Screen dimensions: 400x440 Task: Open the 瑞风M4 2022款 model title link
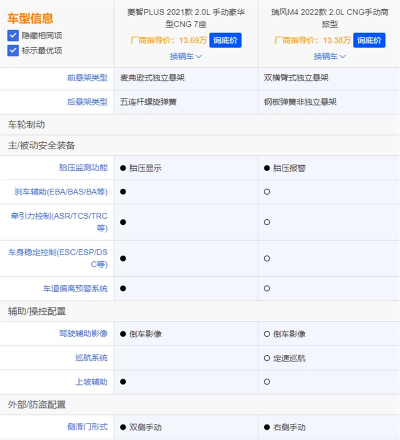coord(330,18)
